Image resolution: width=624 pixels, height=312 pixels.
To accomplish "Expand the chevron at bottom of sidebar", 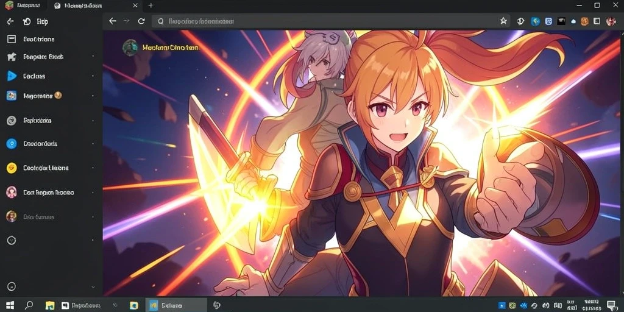I will click(x=93, y=287).
